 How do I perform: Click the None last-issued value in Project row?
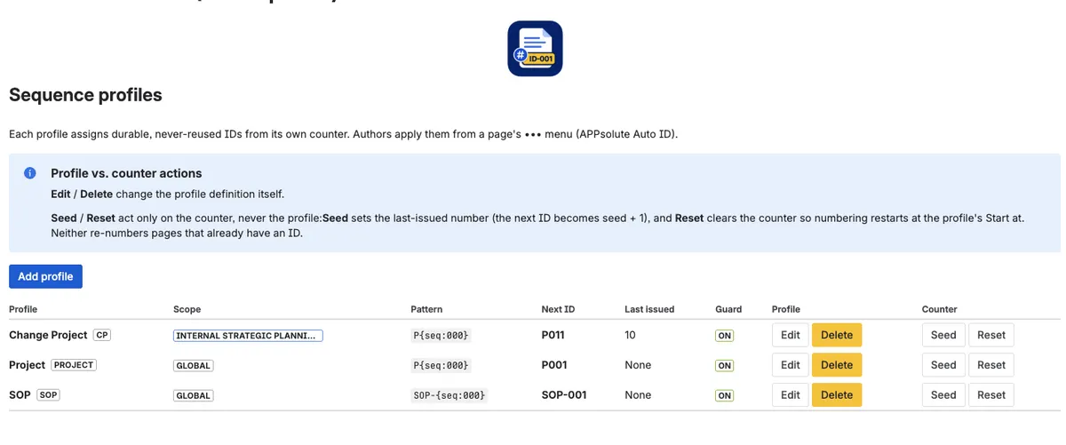[638, 365]
